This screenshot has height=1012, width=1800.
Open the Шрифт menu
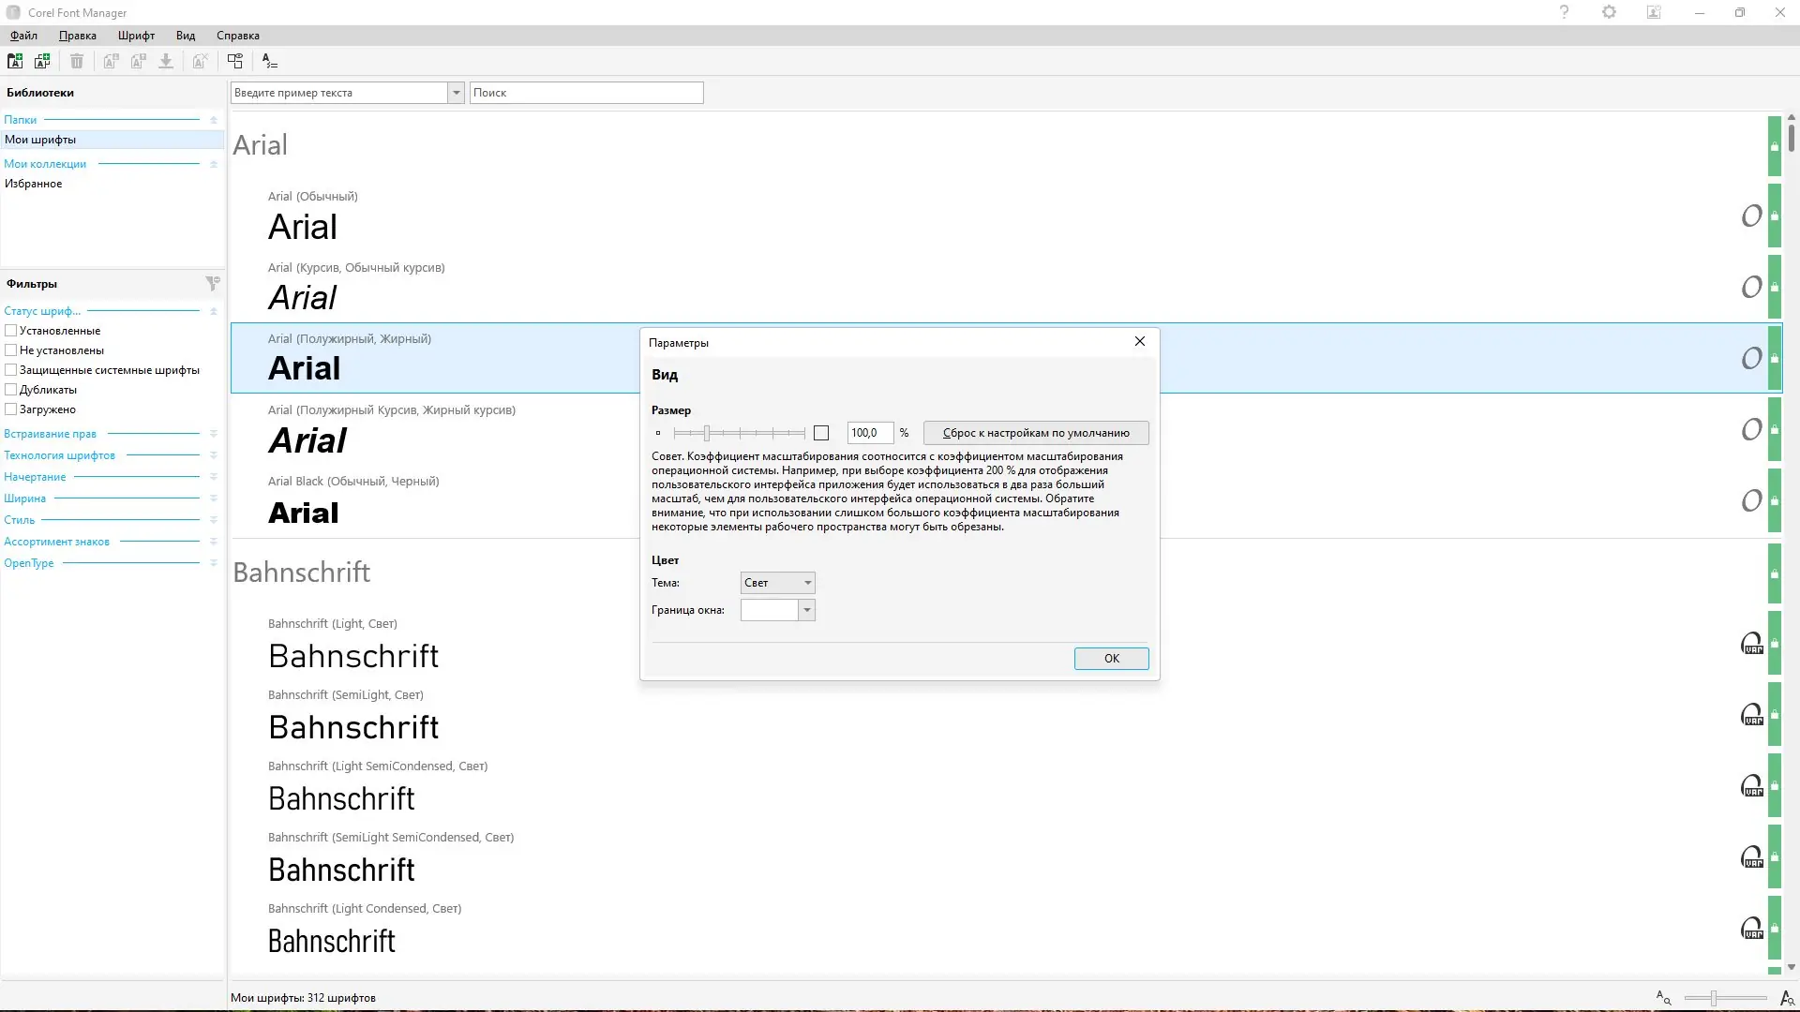click(x=136, y=36)
